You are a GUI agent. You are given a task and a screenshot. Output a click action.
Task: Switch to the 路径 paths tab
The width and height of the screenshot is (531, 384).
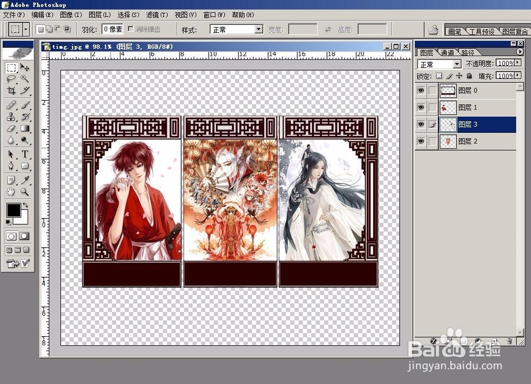[x=468, y=53]
